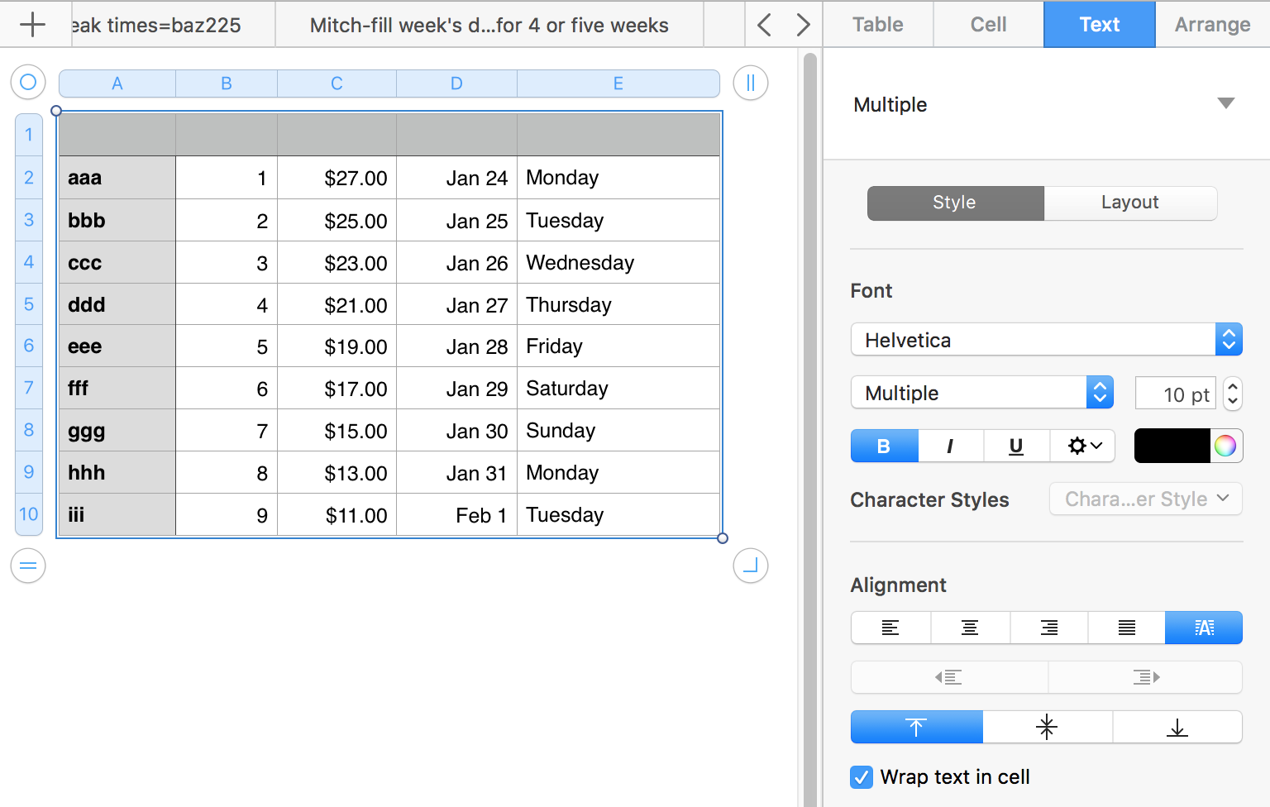
Task: Set vertical alignment to bottom
Action: click(1177, 727)
